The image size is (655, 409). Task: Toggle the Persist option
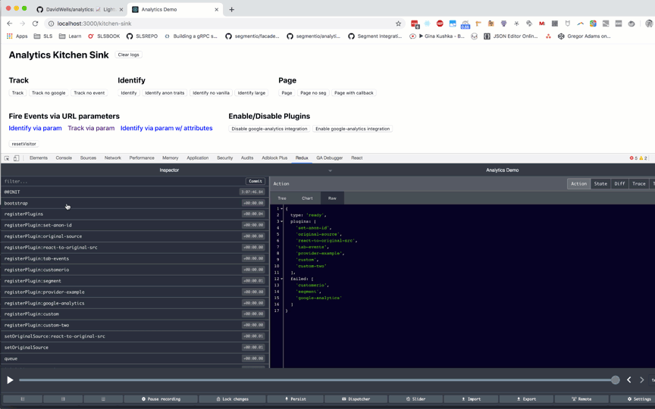click(296, 399)
